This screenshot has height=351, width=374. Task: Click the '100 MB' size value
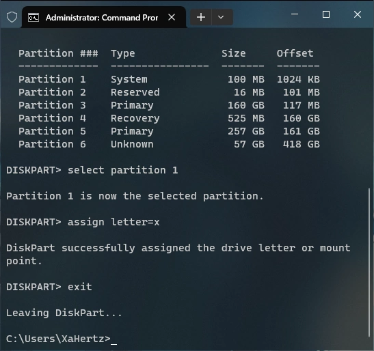(x=246, y=79)
